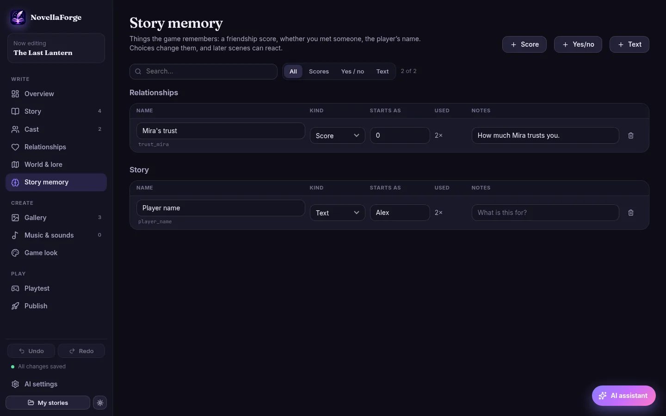Click the Story memory page title
Screen dimensions: 666x416
(176, 23)
